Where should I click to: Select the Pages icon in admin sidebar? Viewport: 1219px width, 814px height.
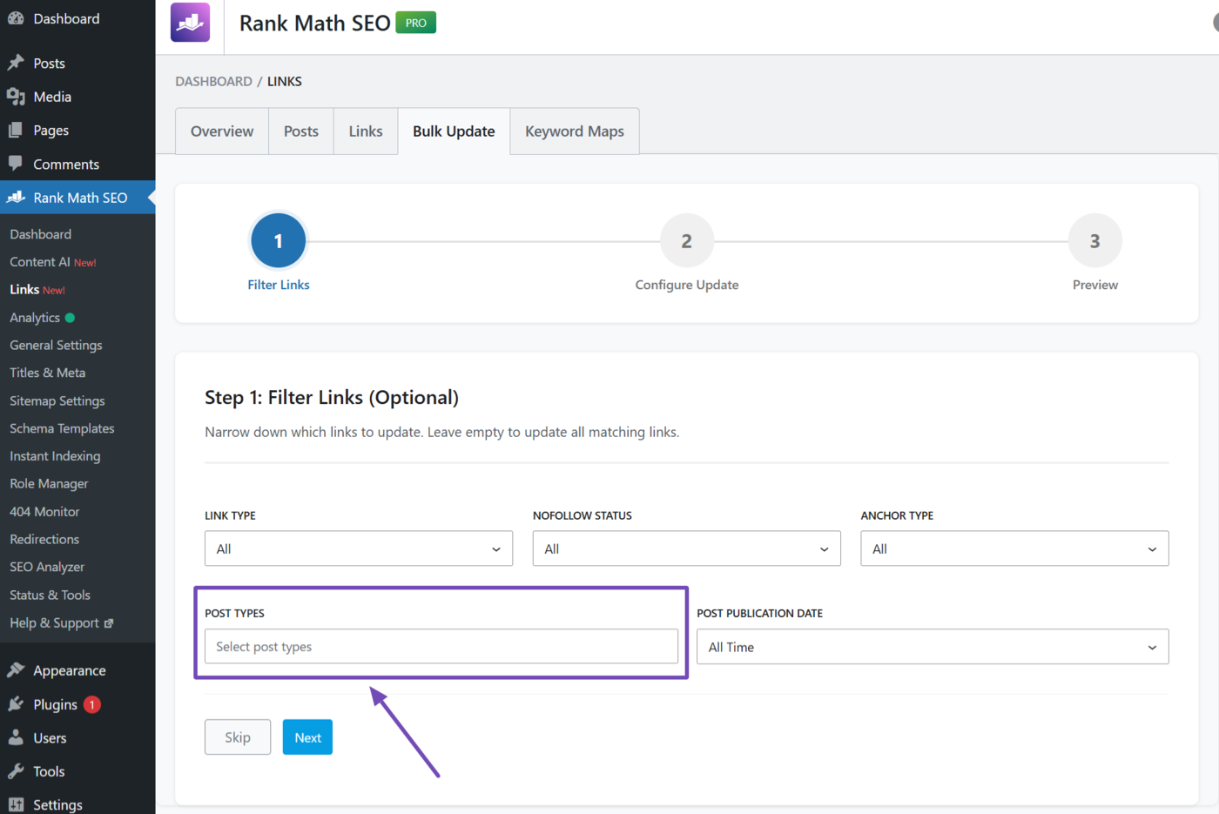17,130
